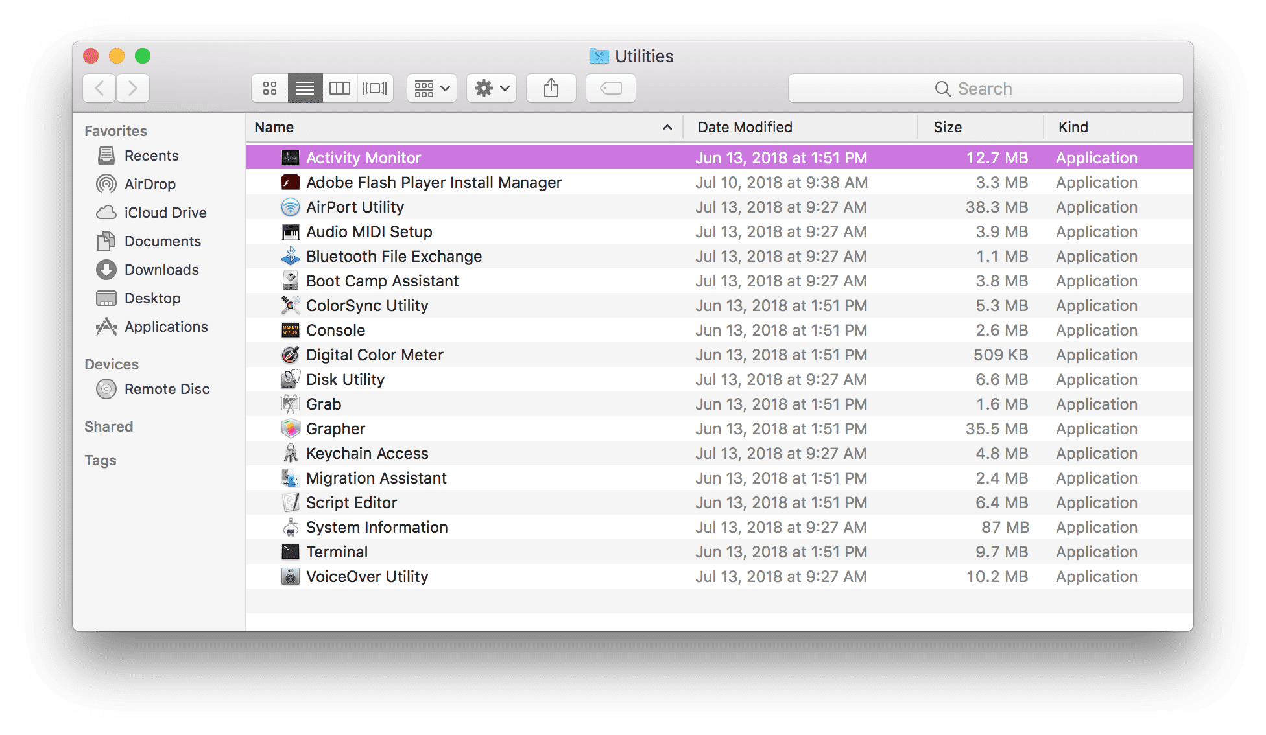Open Activity Monitor application
Screen dimensions: 1266x735
[x=363, y=157]
